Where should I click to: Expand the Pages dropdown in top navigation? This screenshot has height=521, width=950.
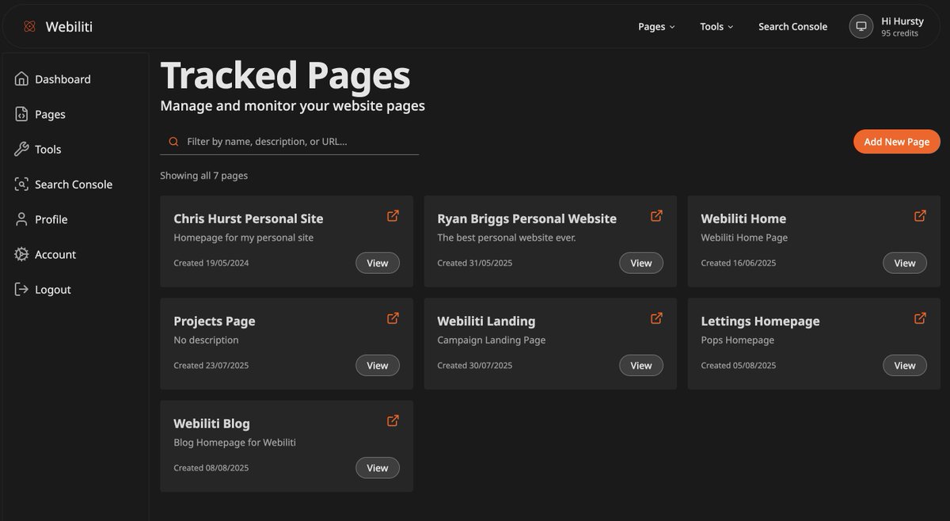(x=656, y=27)
